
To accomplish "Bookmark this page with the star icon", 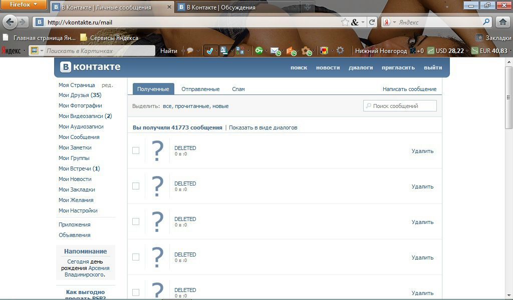I will [x=345, y=22].
